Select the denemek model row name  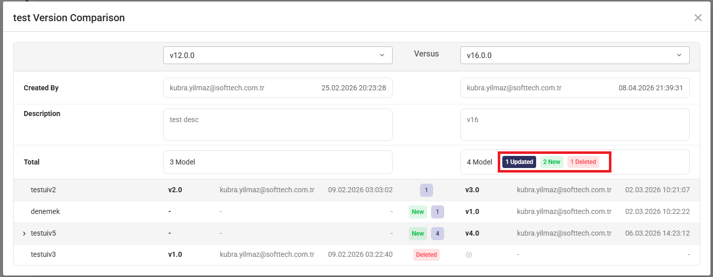point(45,212)
